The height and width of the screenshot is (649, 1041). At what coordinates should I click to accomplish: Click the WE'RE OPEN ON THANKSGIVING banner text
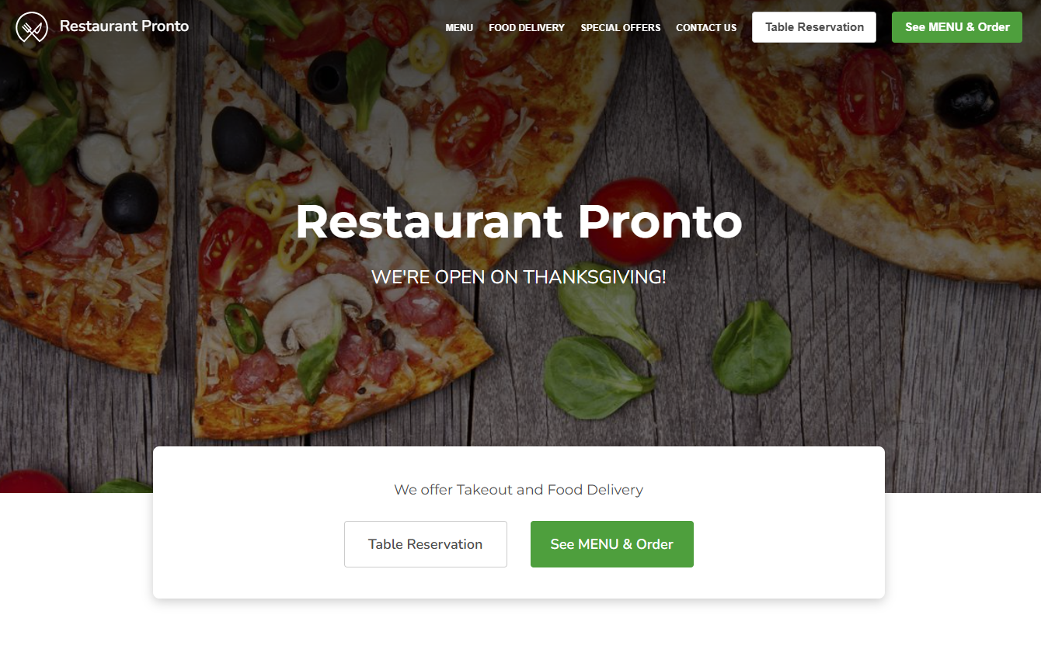[519, 277]
